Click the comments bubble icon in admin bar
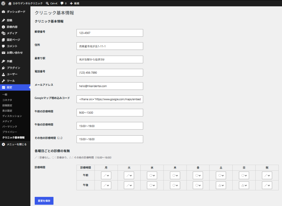282x206 pixels. point(62,3)
